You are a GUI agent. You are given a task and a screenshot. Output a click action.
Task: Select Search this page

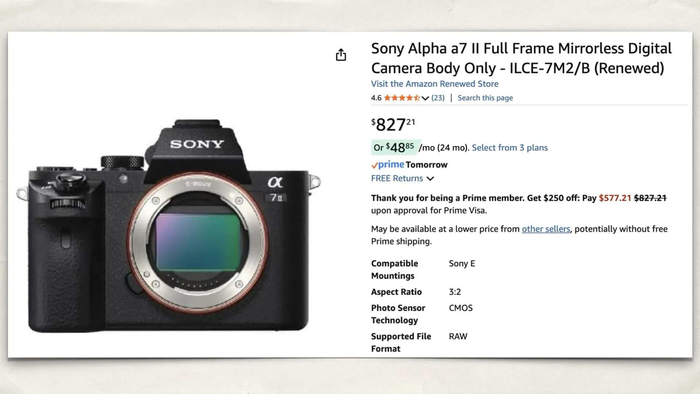click(x=485, y=97)
